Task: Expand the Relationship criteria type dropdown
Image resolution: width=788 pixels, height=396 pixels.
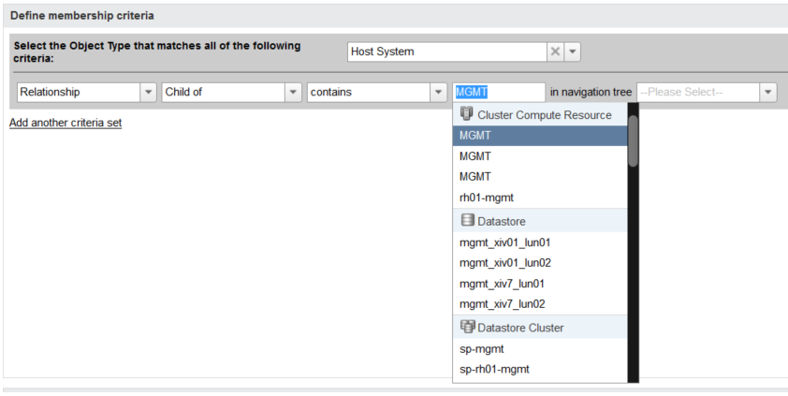Action: click(x=148, y=92)
